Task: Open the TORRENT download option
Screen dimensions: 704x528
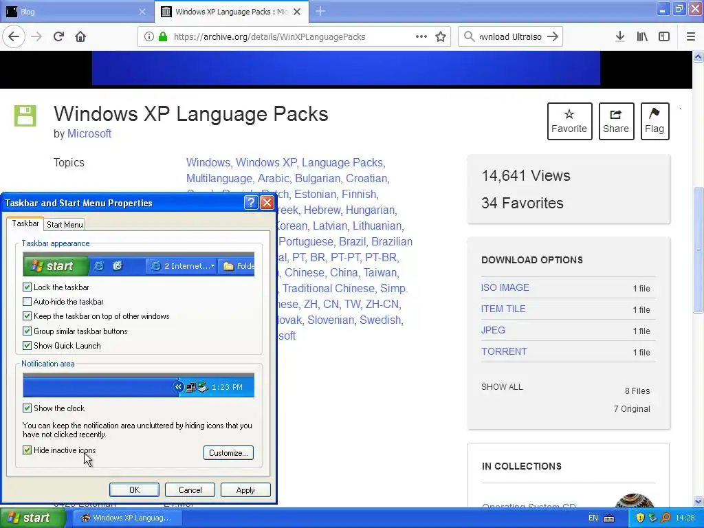Action: pos(504,351)
